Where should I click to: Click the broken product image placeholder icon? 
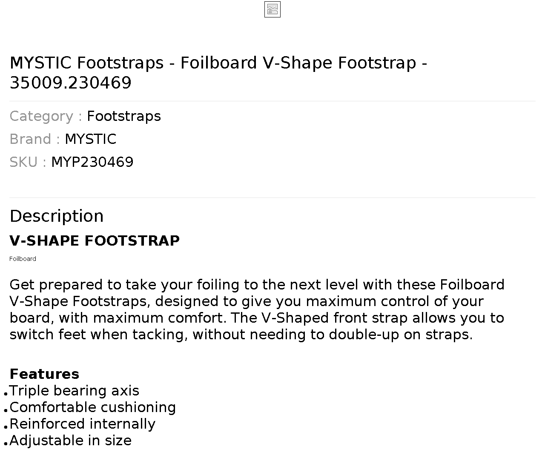272,9
